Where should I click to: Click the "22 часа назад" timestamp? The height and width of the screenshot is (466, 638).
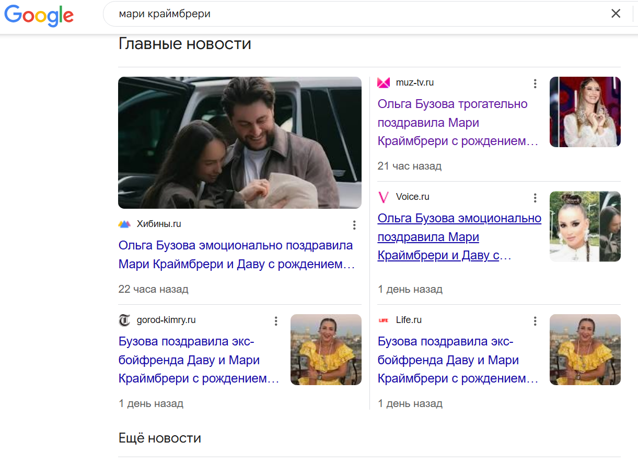pyautogui.click(x=154, y=289)
